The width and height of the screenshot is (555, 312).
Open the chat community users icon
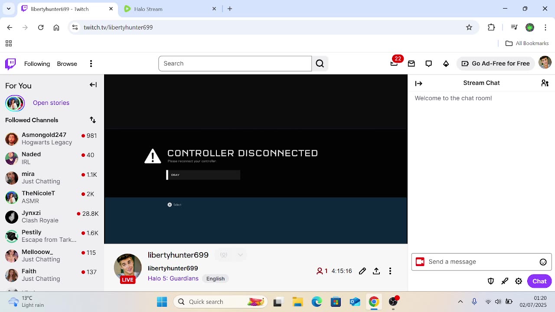tap(545, 83)
